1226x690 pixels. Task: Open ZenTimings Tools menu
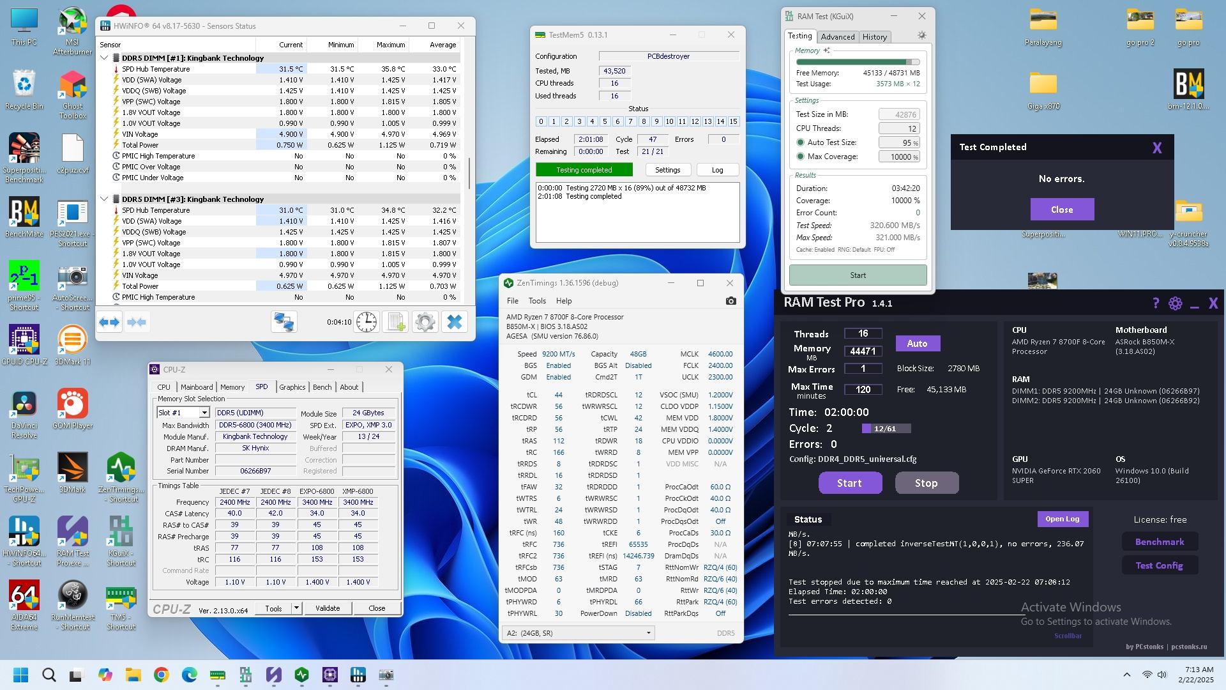pyautogui.click(x=536, y=301)
